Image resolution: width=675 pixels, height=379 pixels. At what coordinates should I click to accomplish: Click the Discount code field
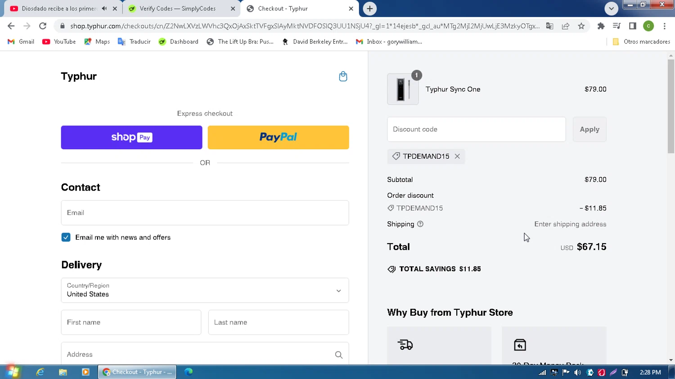(476, 129)
